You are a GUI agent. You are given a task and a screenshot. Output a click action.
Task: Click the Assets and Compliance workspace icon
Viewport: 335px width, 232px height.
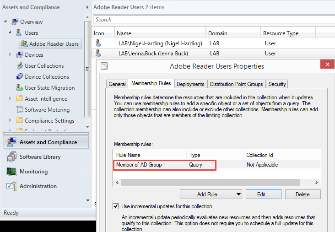[x=11, y=142]
